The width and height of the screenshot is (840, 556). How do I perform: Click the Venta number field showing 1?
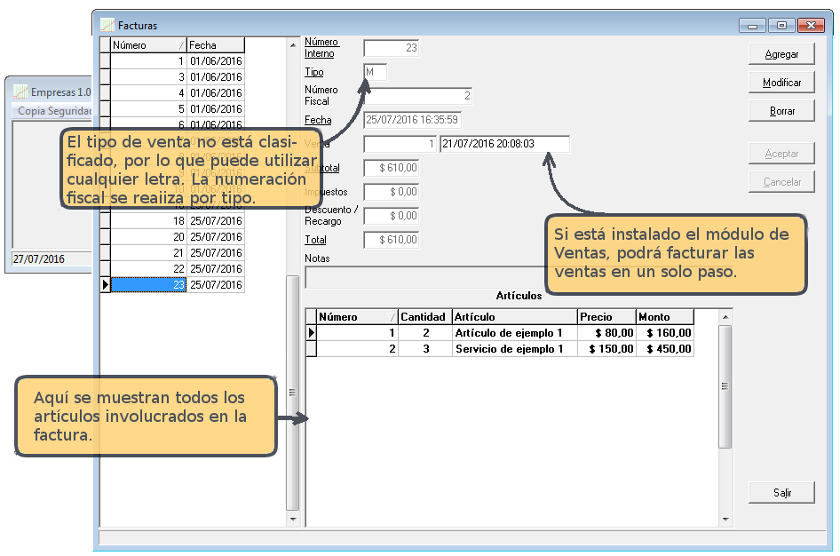click(x=400, y=144)
